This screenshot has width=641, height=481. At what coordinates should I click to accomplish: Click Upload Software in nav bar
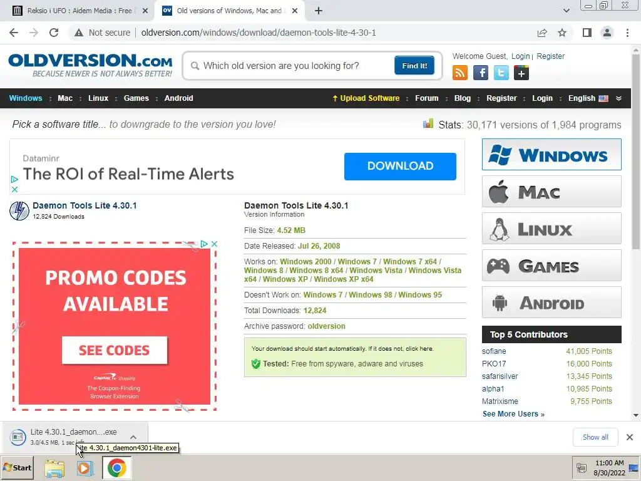[x=366, y=98]
